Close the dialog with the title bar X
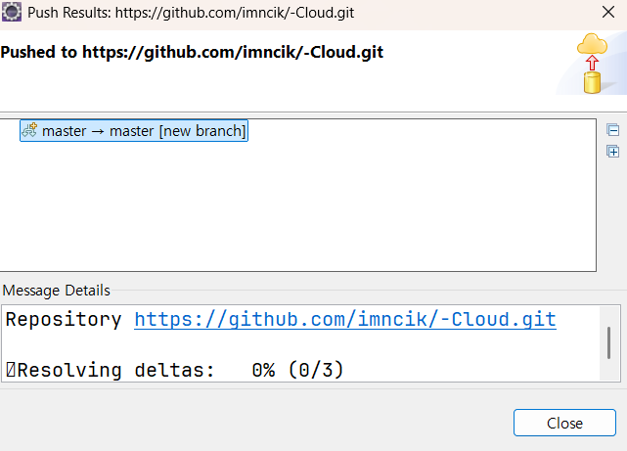 click(x=605, y=14)
